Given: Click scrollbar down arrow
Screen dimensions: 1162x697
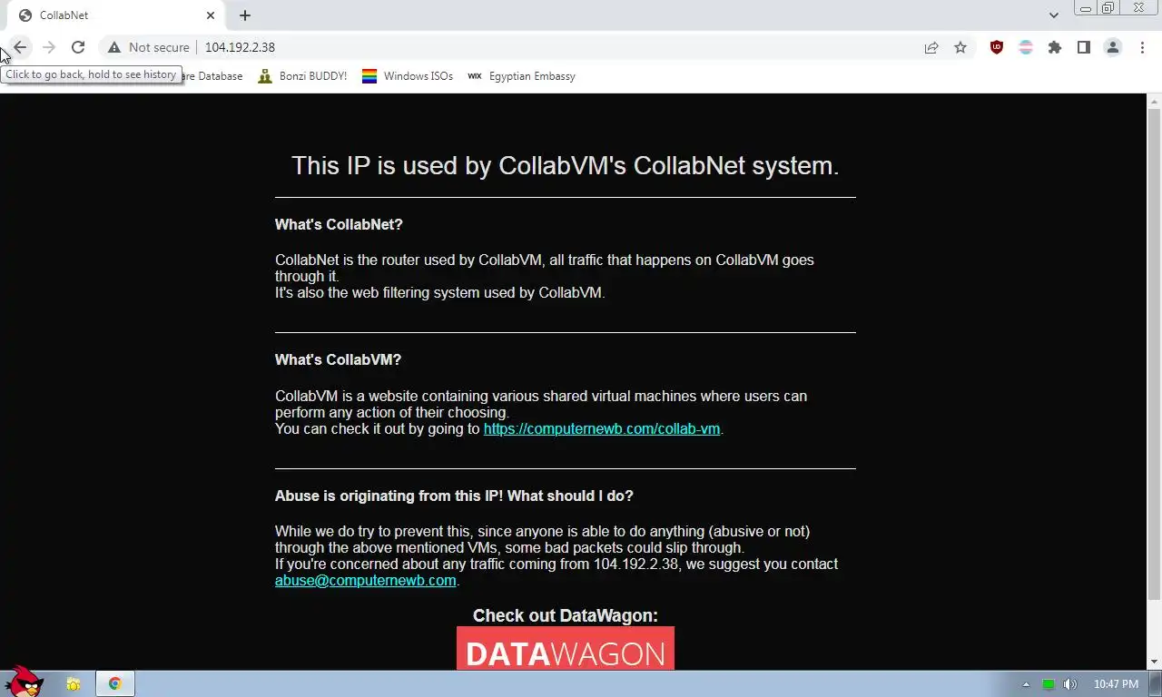Looking at the screenshot, I should [1154, 663].
